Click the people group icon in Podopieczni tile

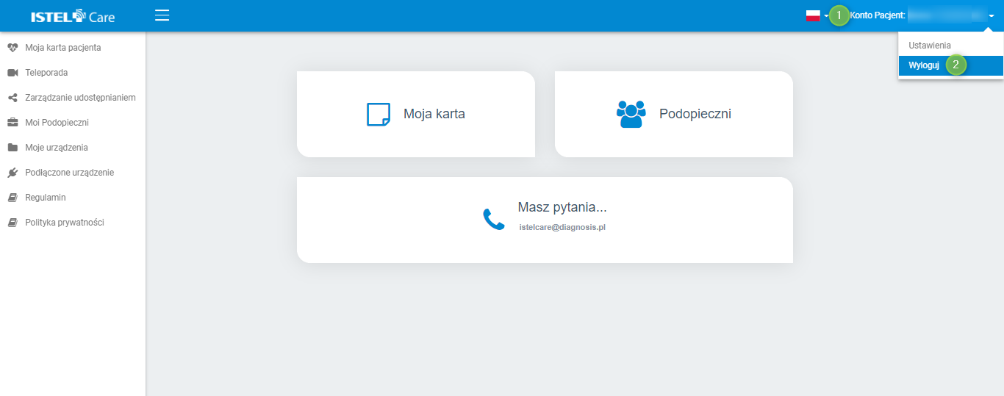click(x=631, y=114)
